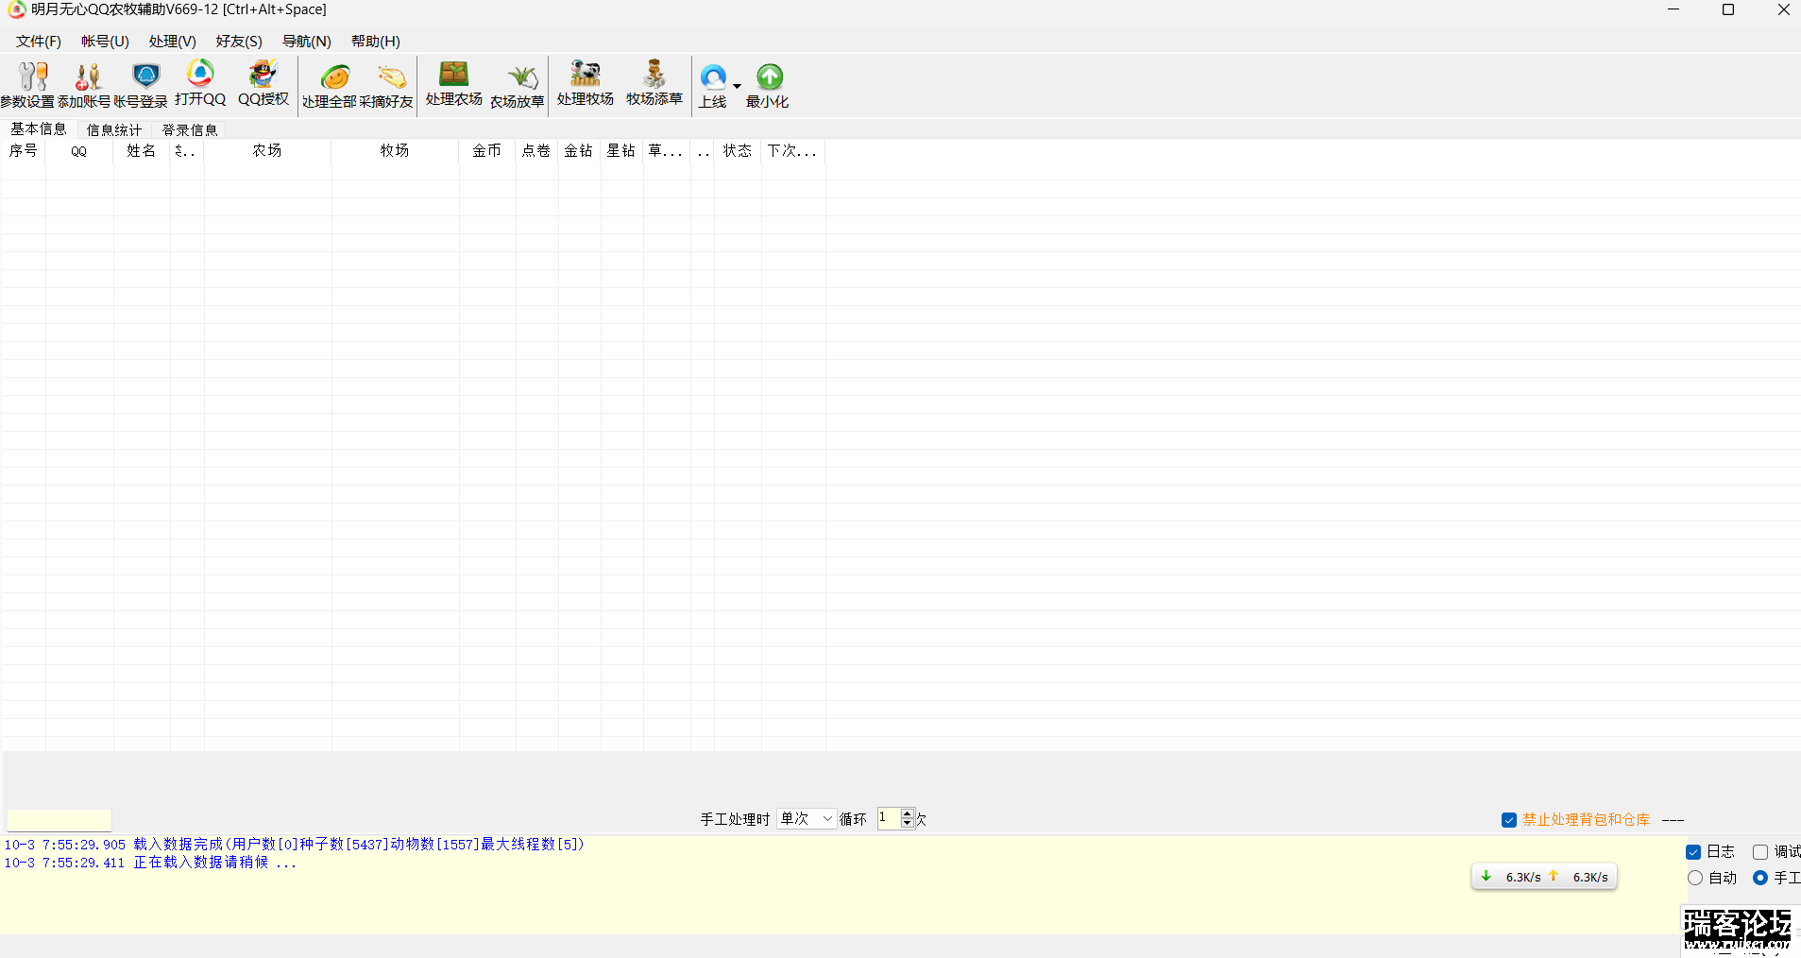Screen dimensions: 1801x958
Task: Switch to the 登录信息 tab
Action: pos(190,130)
